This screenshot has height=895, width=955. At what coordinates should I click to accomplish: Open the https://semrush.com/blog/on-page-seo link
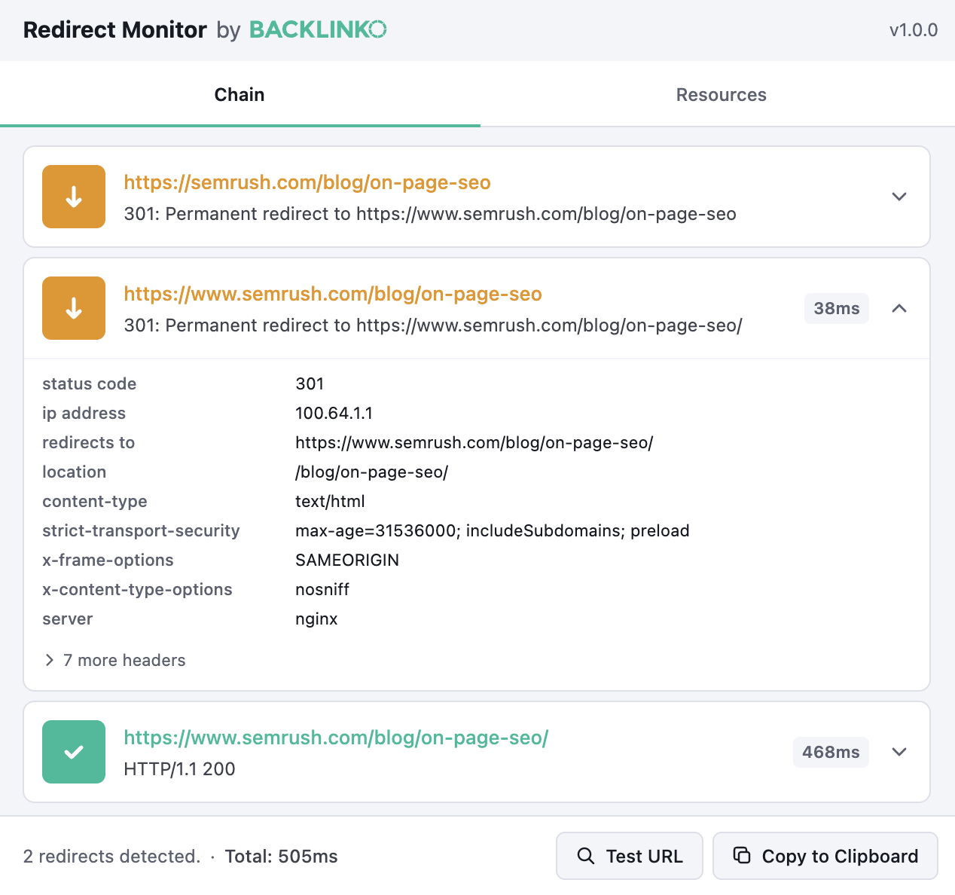pos(307,182)
